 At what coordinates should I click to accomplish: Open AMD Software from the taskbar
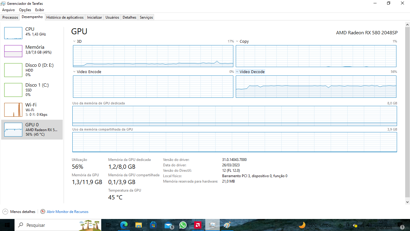click(198, 225)
